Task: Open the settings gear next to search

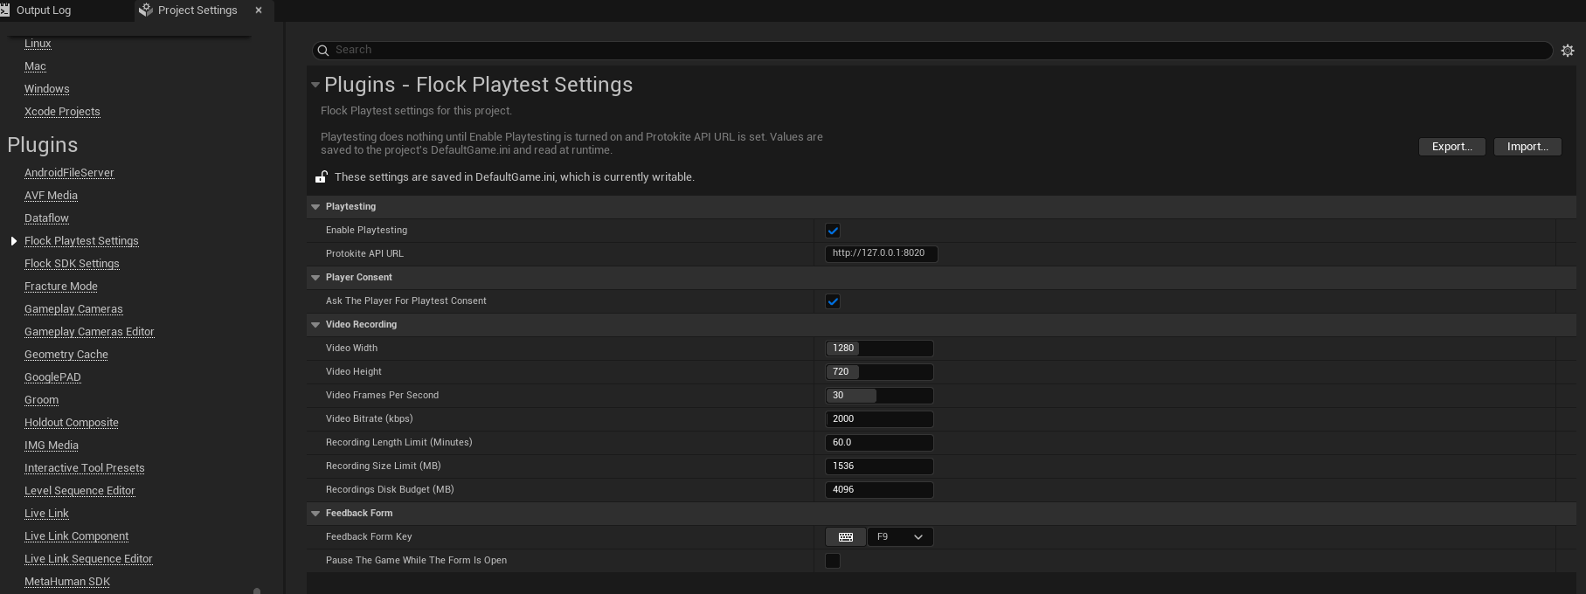Action: pos(1568,51)
